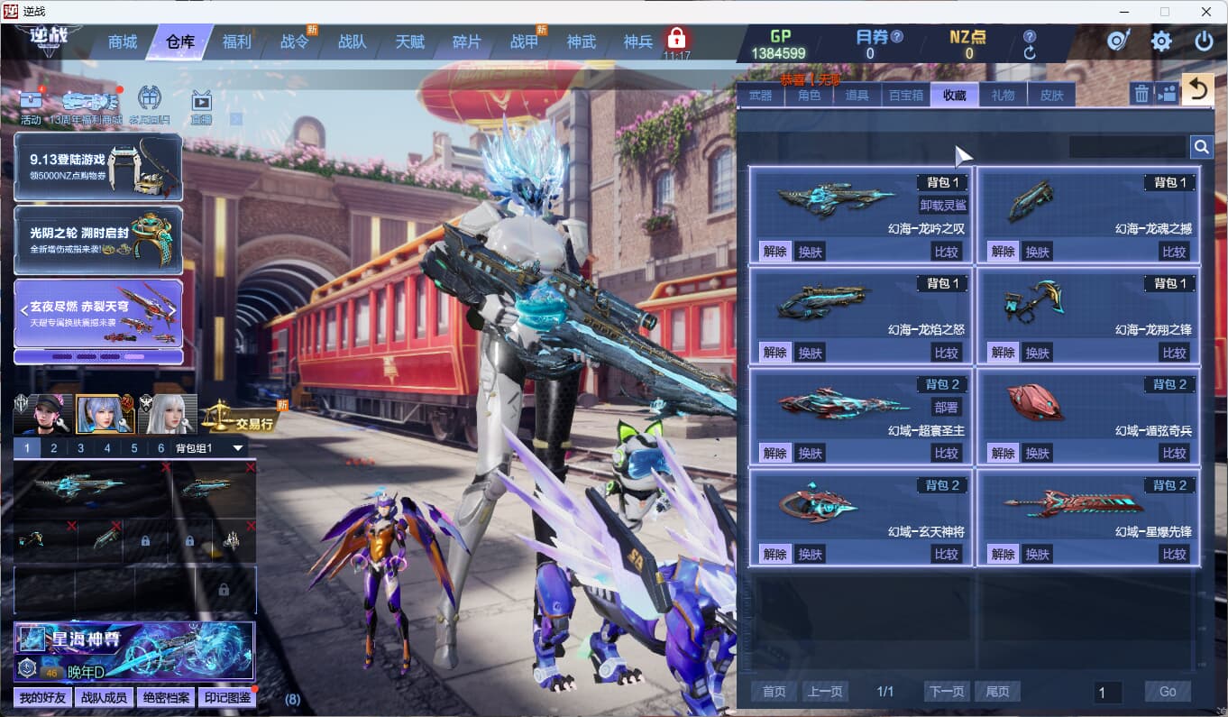Image resolution: width=1228 pixels, height=717 pixels.
Task: Click the return arrow back icon
Action: [1197, 89]
